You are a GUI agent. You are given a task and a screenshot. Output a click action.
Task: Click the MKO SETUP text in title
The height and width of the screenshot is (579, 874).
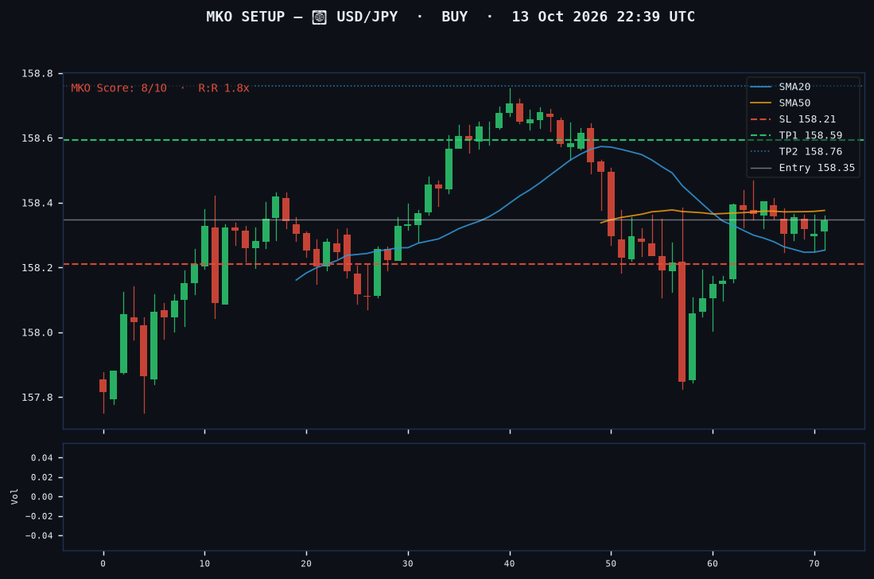[245, 17]
